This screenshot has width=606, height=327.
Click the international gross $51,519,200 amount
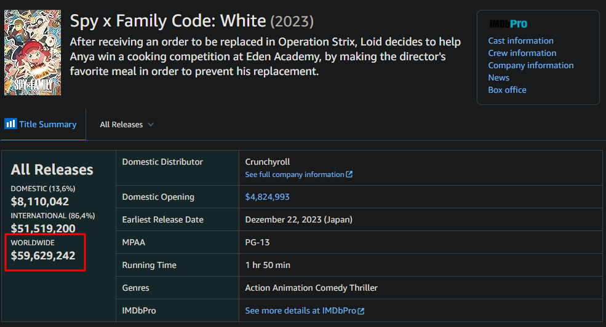(43, 228)
